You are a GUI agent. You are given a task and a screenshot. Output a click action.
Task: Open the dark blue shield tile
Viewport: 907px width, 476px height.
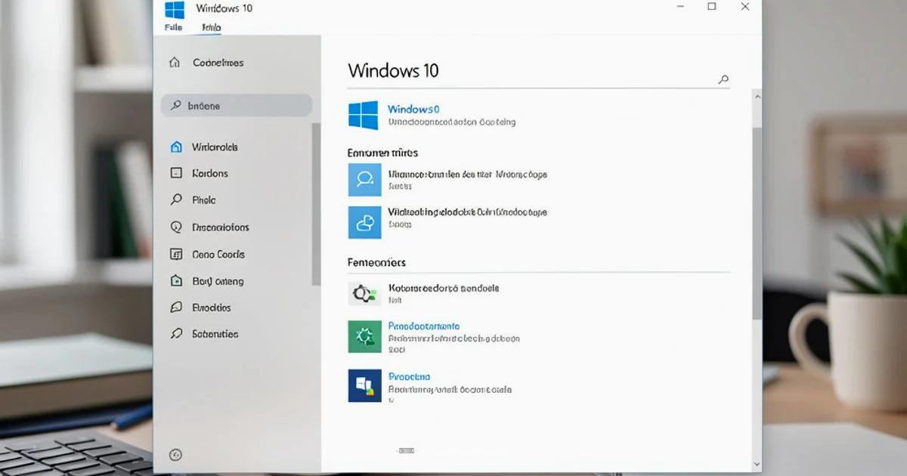click(365, 385)
